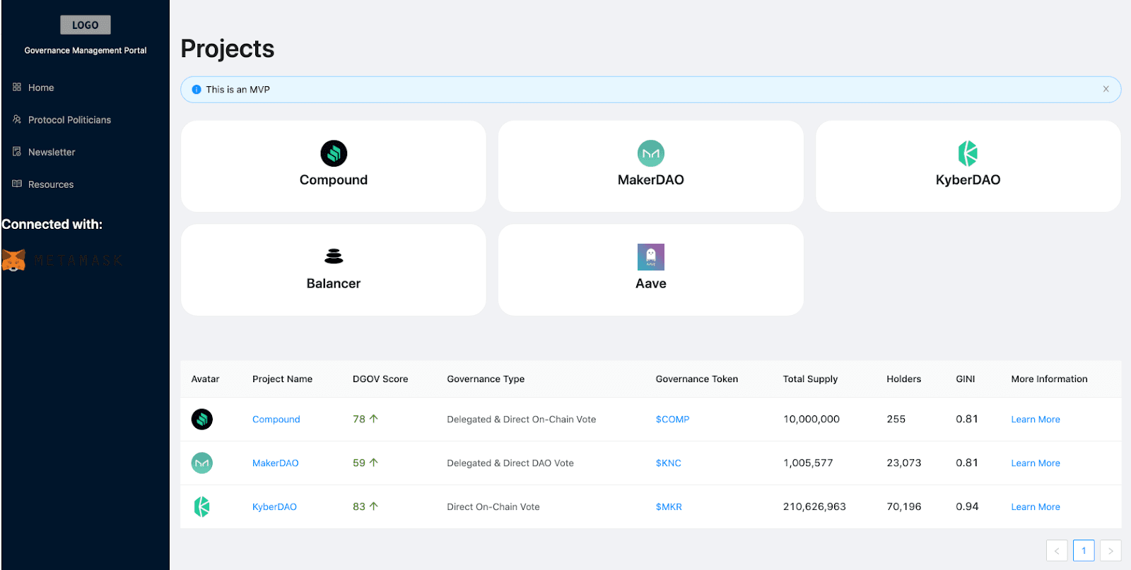Viewport: 1131px width, 570px height.
Task: Click the Projects page heading
Action: pyautogui.click(x=228, y=49)
